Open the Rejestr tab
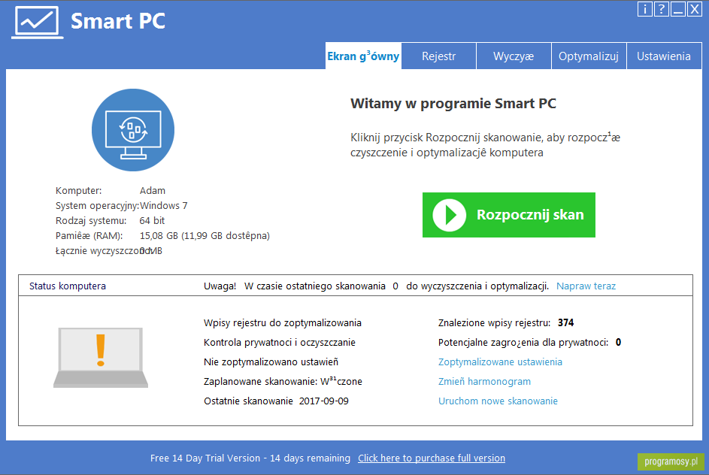 click(438, 56)
